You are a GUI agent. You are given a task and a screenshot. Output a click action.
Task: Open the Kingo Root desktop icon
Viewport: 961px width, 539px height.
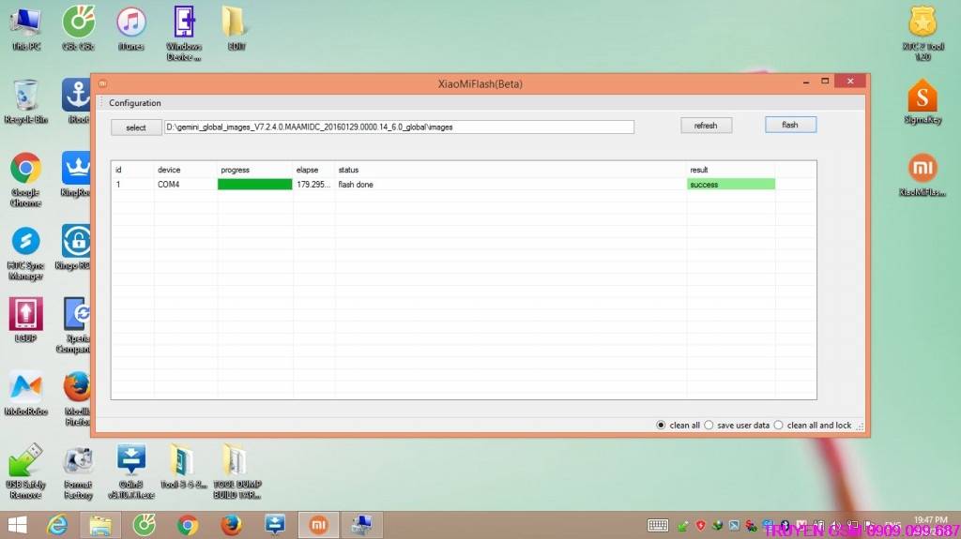(75, 248)
